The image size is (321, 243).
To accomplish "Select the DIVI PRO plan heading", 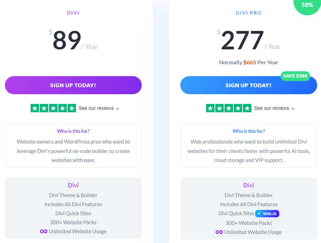I will click(x=249, y=13).
